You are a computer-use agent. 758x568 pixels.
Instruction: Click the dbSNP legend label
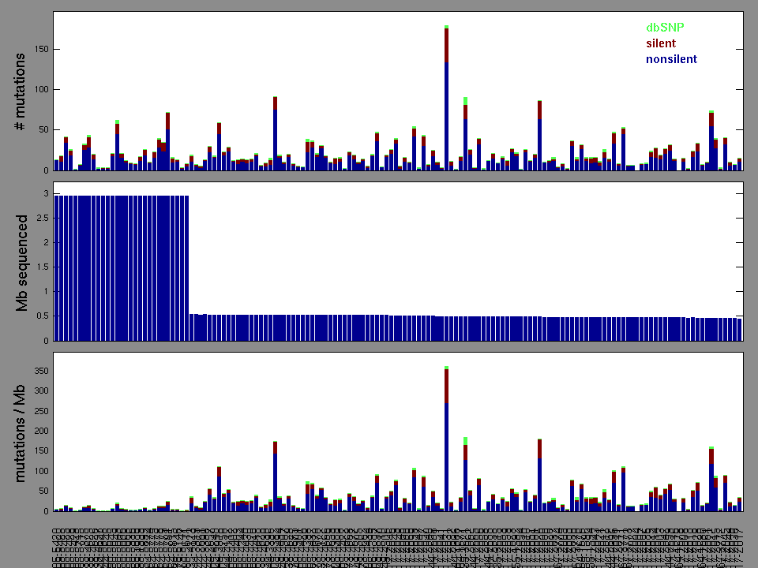665,27
